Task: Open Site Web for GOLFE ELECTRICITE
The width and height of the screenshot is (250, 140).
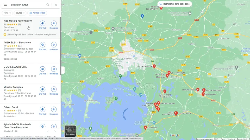Action: 42,71
